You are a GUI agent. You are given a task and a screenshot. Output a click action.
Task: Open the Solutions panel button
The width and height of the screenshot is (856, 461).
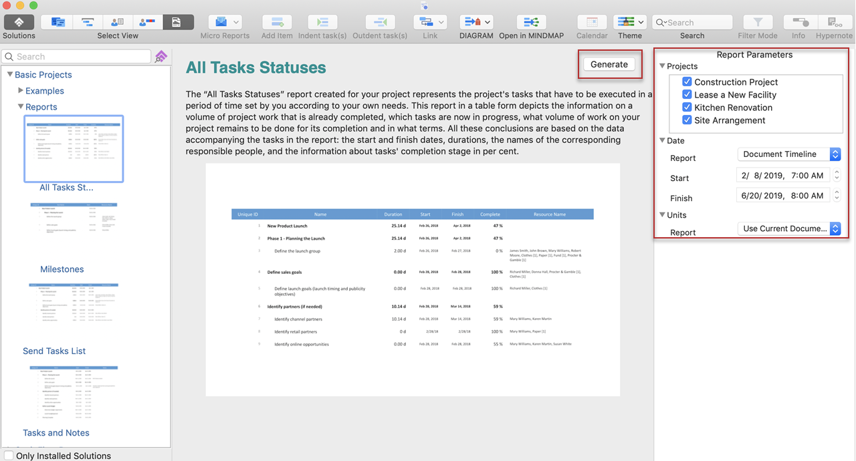[19, 22]
